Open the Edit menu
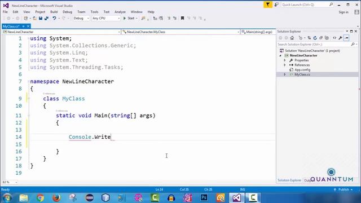361x203 pixels. [x=15, y=12]
